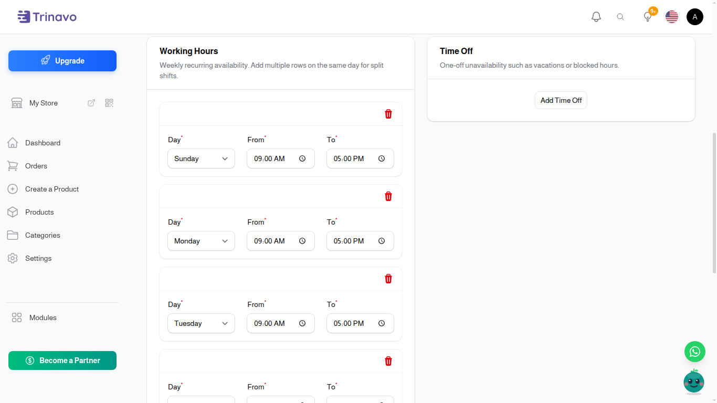The image size is (717, 403).
Task: Edit the Tuesday To time field
Action: pos(360,323)
